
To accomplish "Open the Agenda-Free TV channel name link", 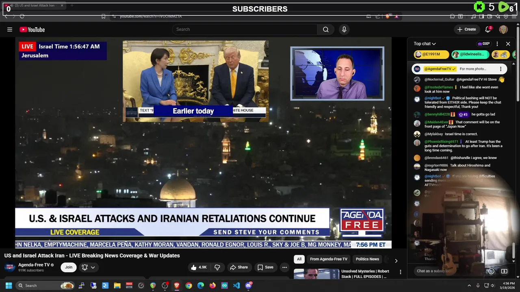I will coord(34,265).
